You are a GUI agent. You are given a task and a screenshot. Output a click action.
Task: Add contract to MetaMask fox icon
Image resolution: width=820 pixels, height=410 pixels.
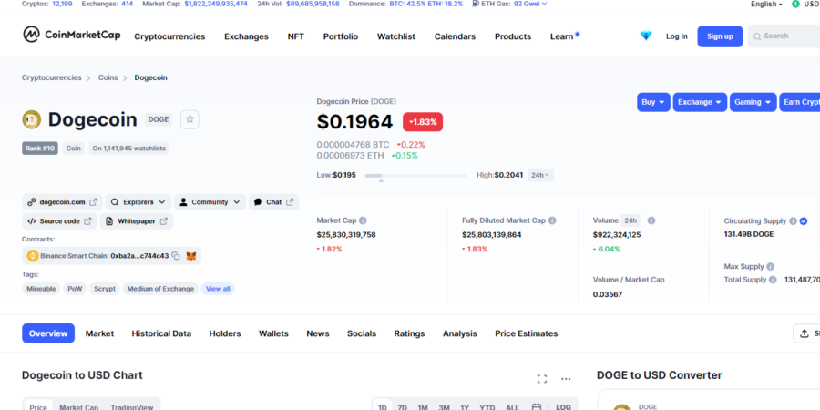click(x=191, y=256)
